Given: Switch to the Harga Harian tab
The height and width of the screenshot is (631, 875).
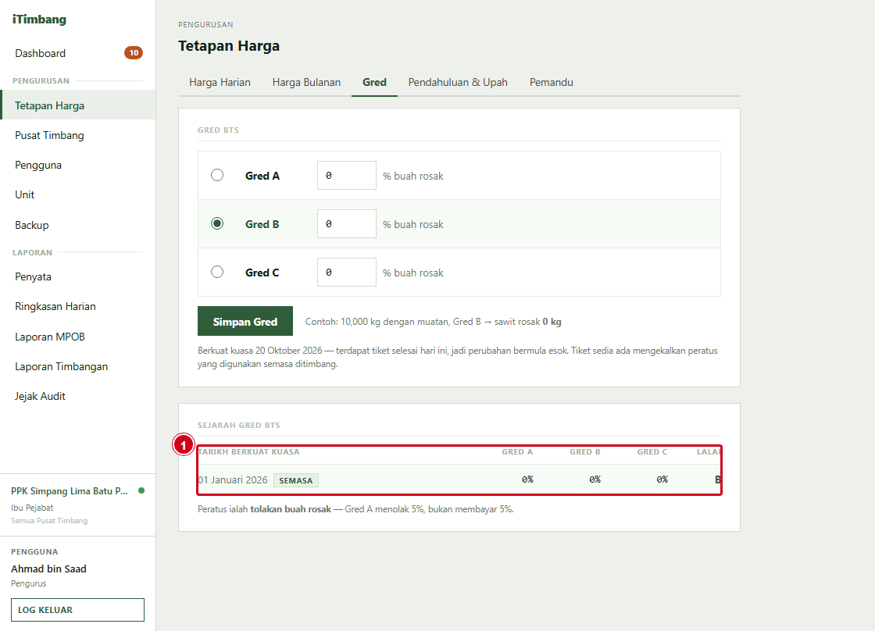Looking at the screenshot, I should point(220,82).
